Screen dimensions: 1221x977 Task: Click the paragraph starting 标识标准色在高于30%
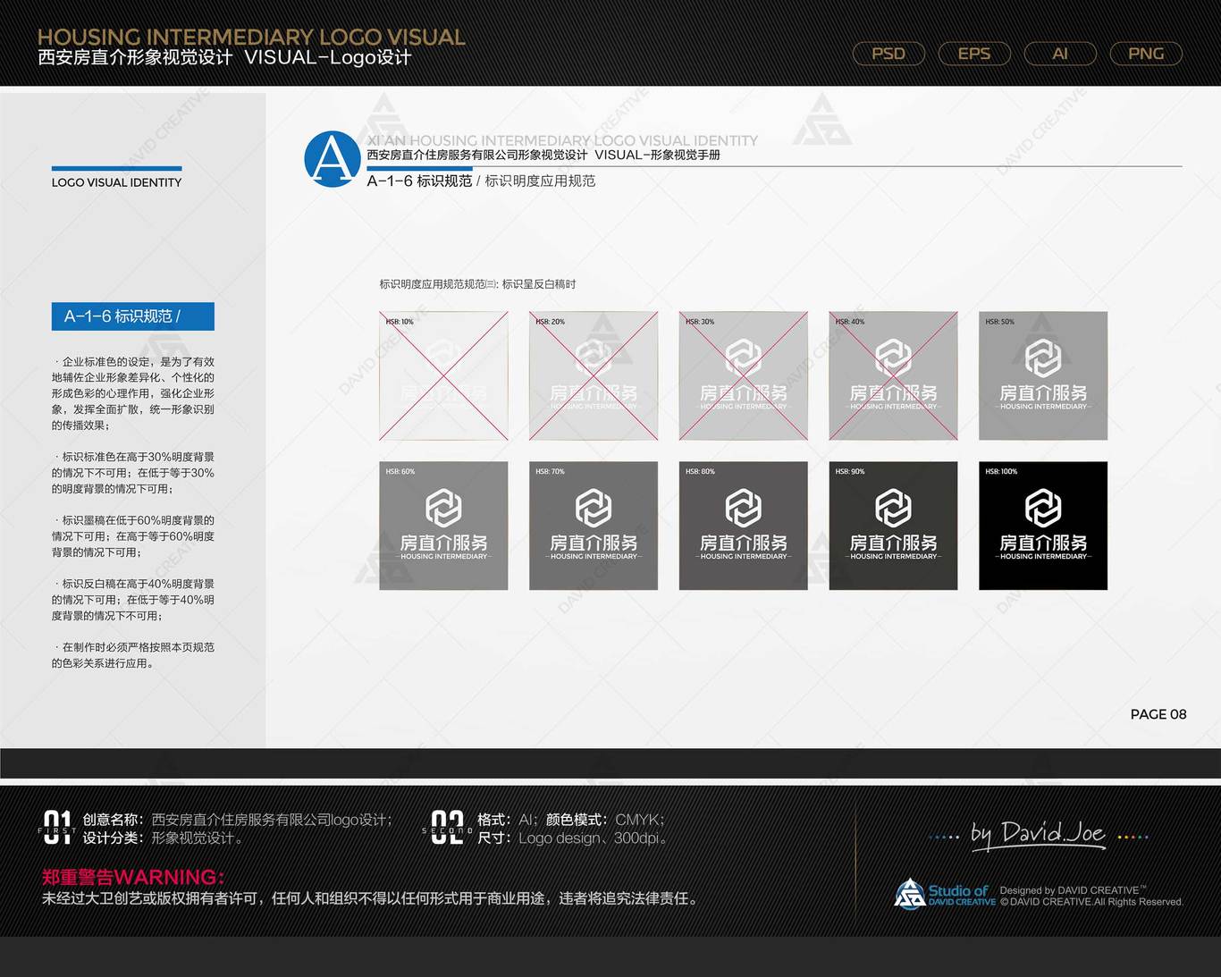[x=133, y=473]
